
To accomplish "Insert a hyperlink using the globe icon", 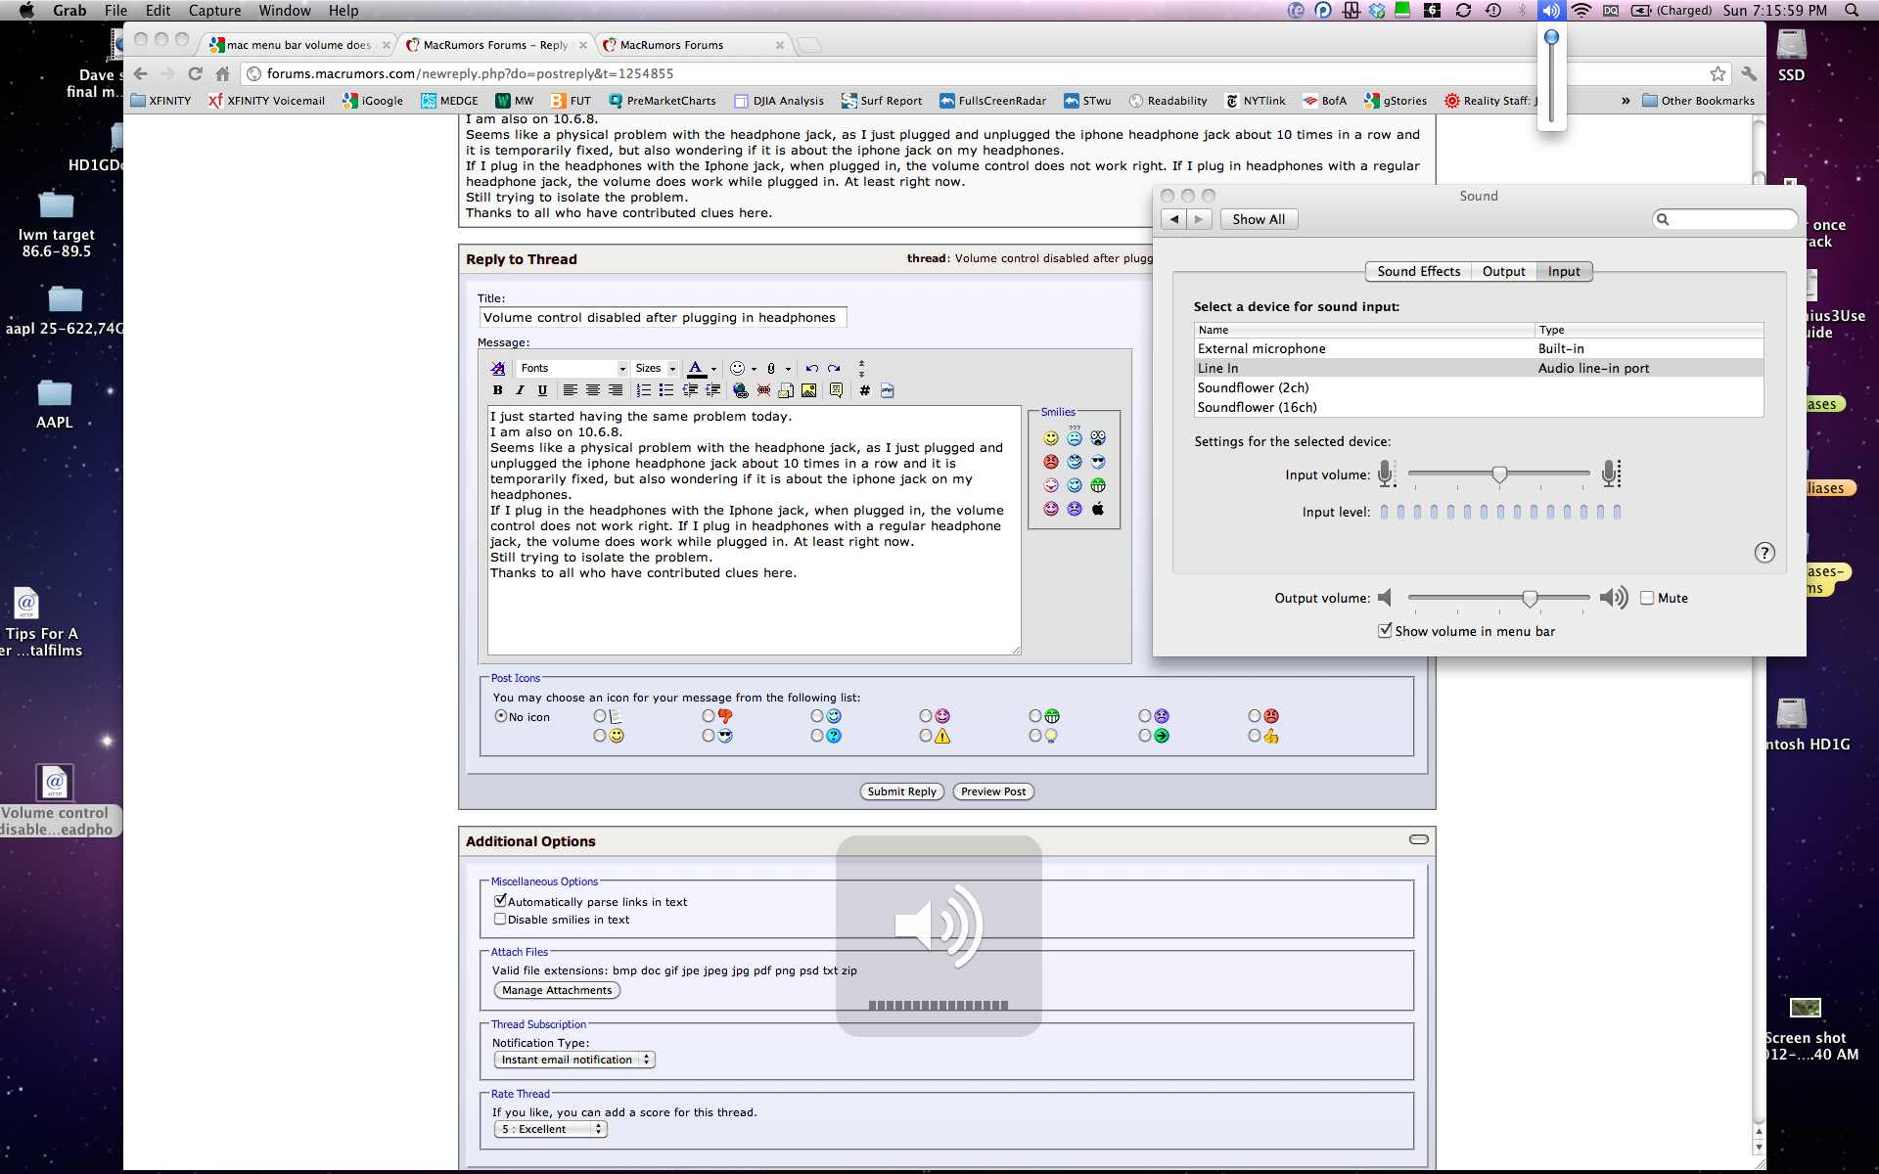I will 741,390.
